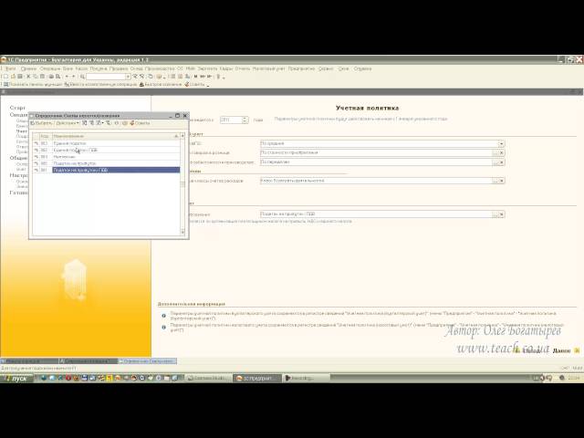584x438 pixels.
Task: Click the Save toolbar icon
Action: (x=20, y=77)
